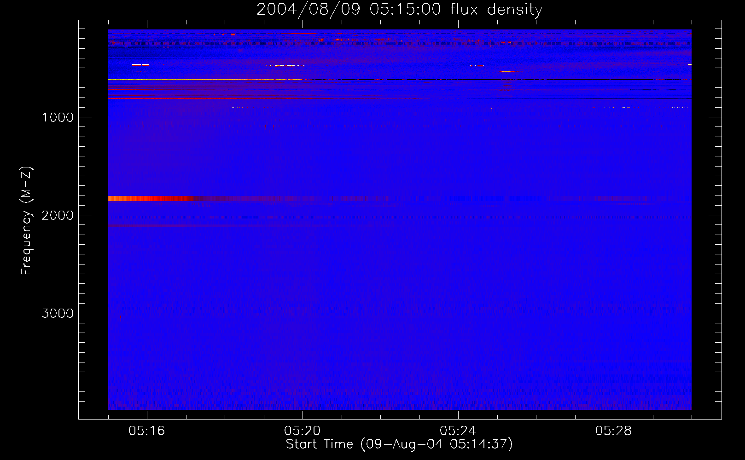Click the 05:16 time tick label
Screen dimensions: 745x460
[x=147, y=431]
